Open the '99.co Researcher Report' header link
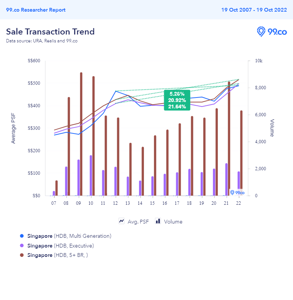This screenshot has width=293, height=300. click(x=36, y=10)
